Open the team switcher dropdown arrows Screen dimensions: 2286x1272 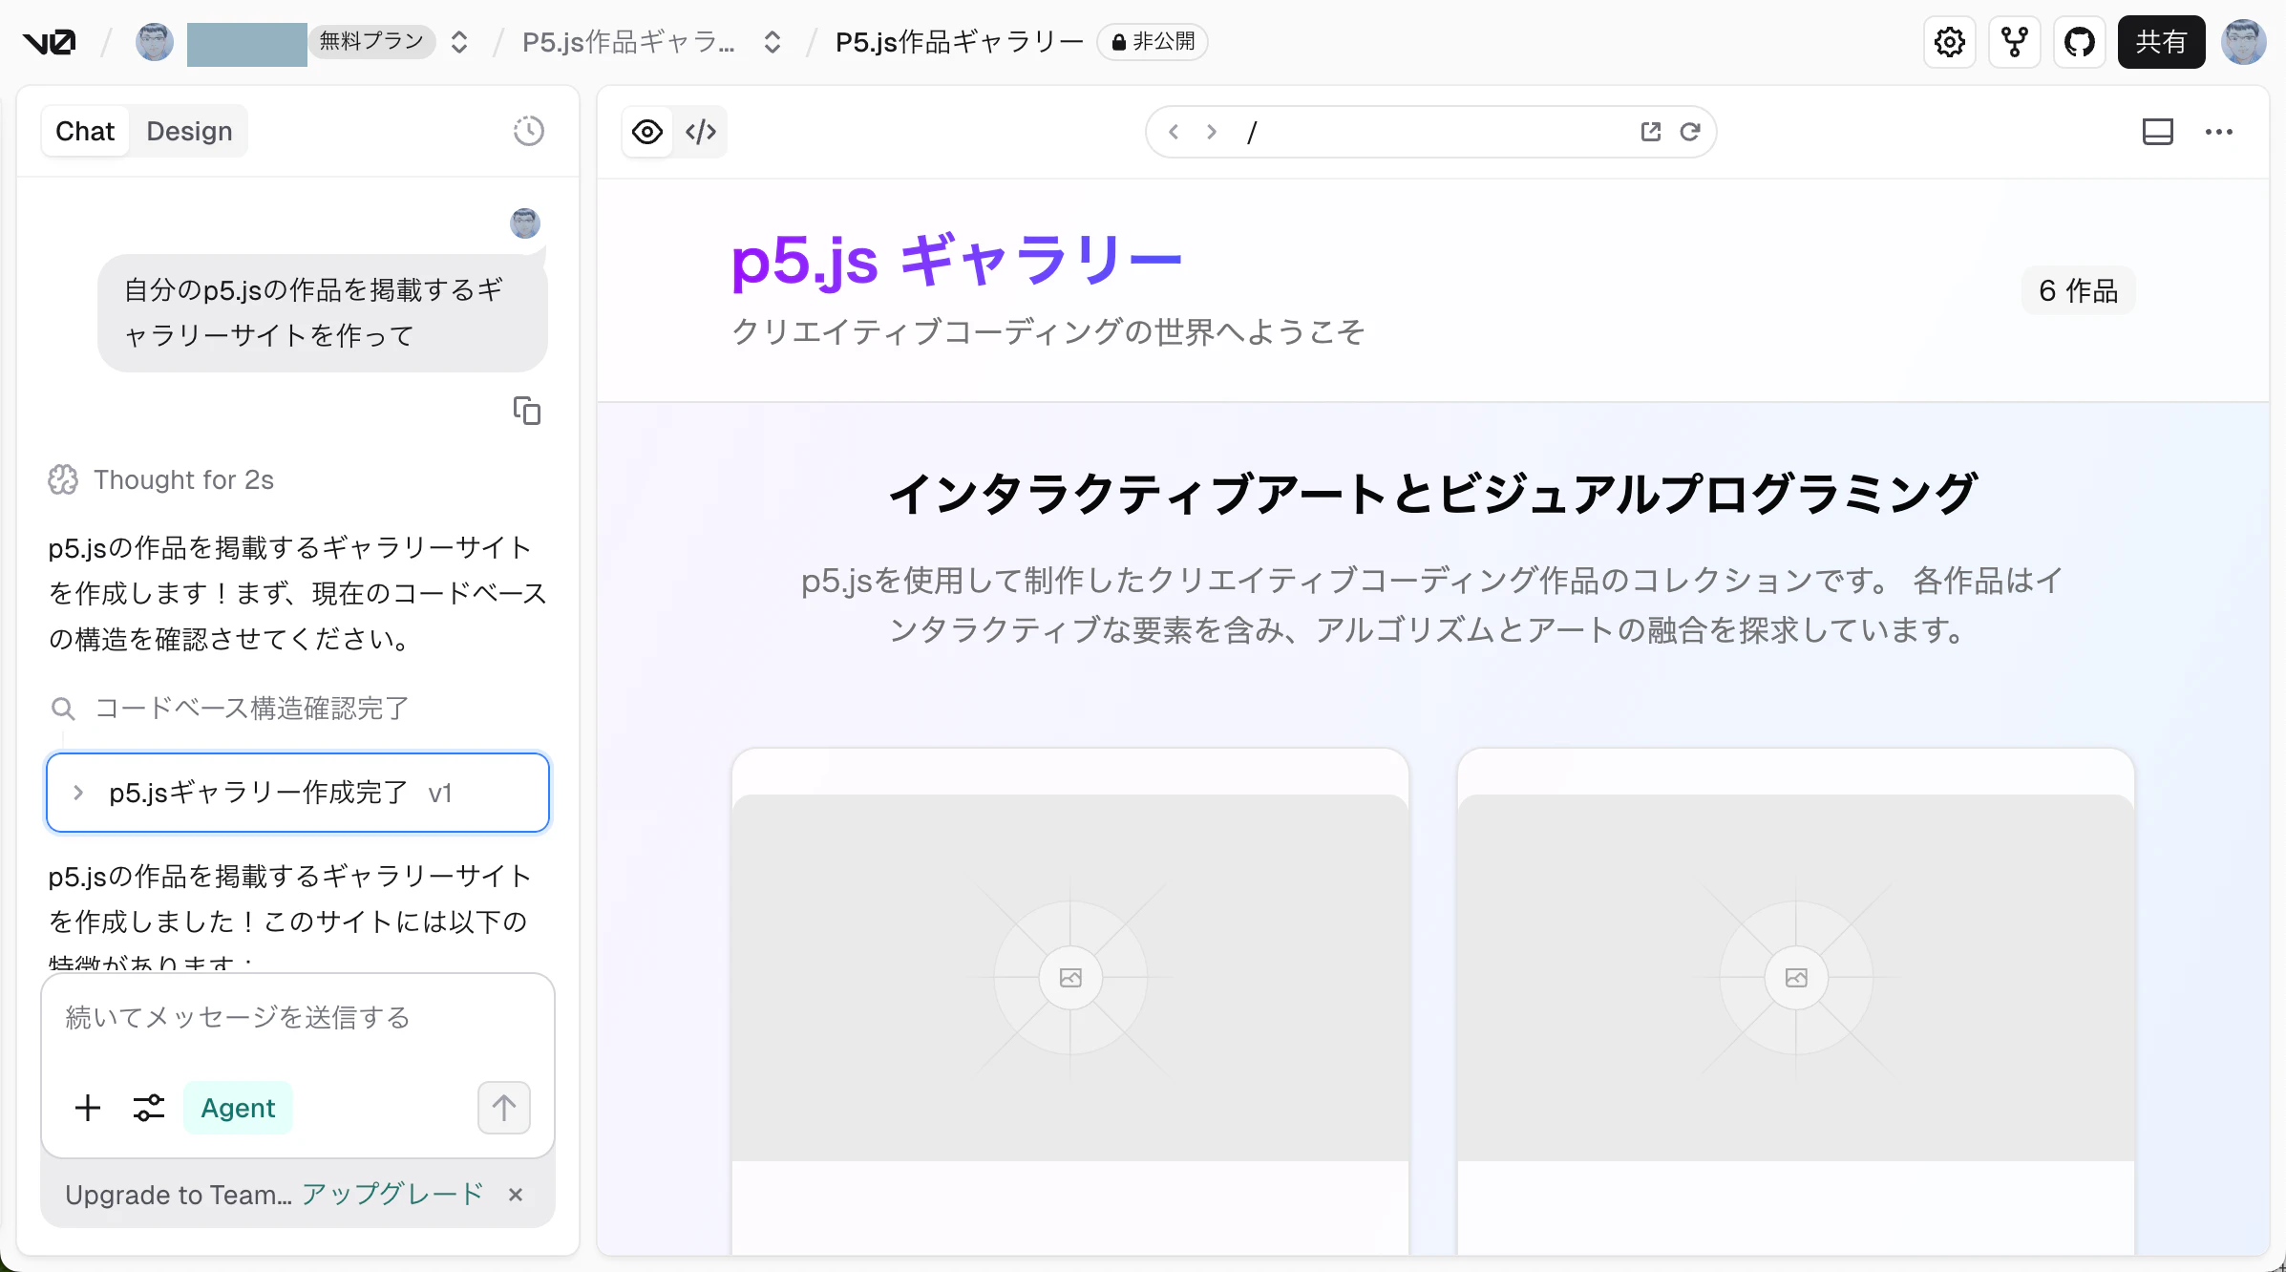tap(459, 42)
